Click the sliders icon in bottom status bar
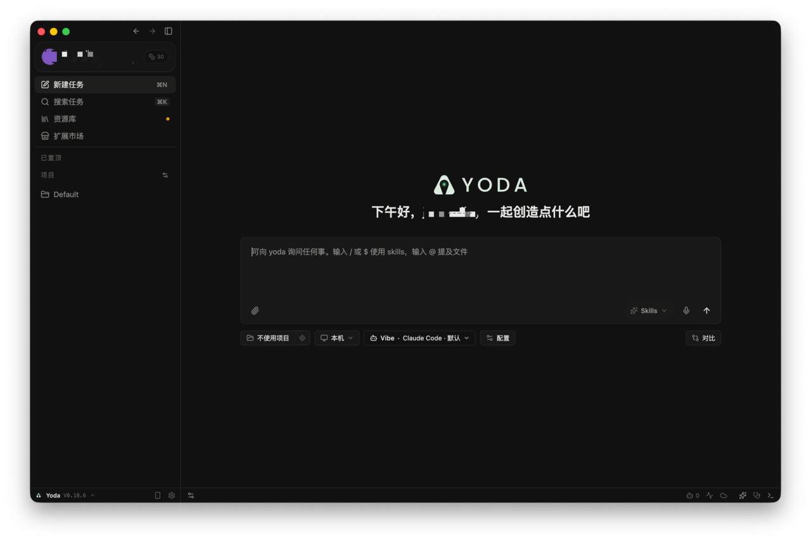The width and height of the screenshot is (811, 542). [x=191, y=496]
